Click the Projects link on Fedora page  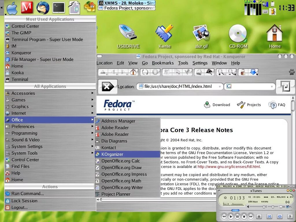[x=249, y=105]
